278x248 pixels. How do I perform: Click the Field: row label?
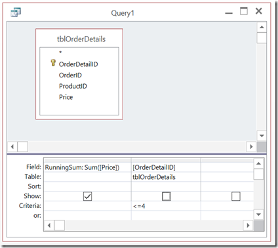33,167
